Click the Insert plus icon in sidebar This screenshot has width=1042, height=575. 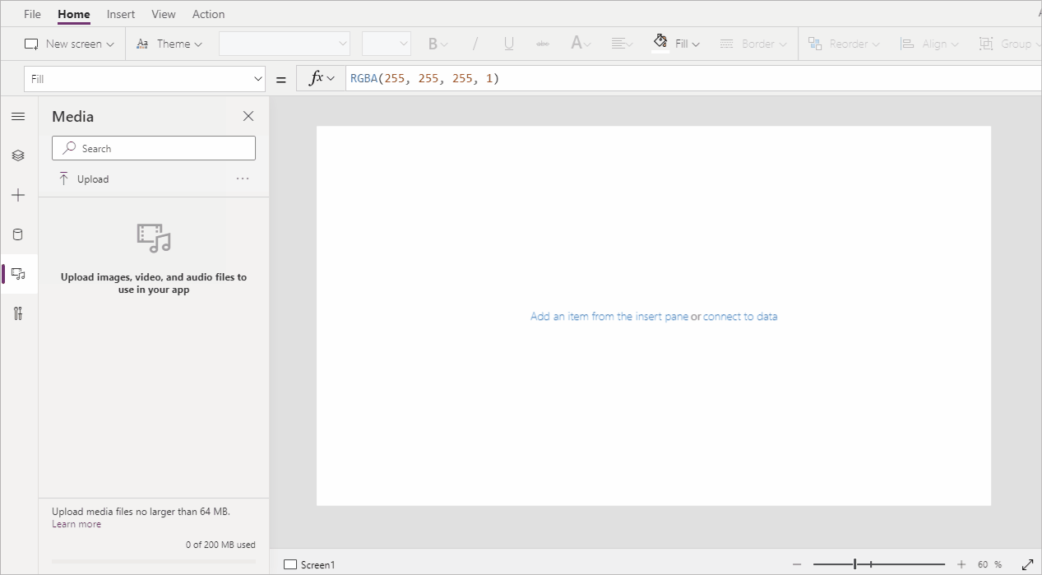[18, 195]
